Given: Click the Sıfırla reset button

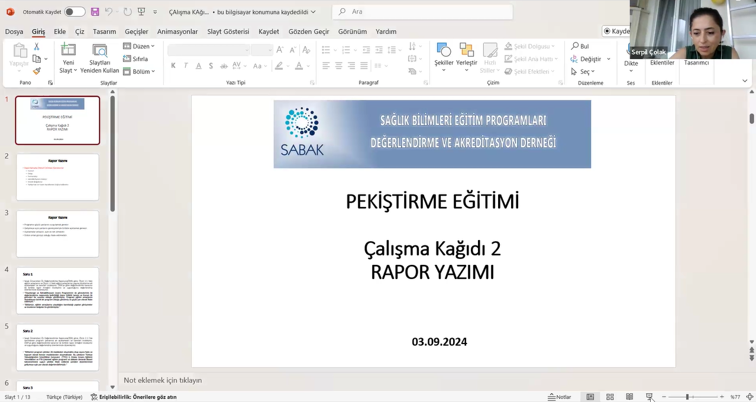Looking at the screenshot, I should pyautogui.click(x=135, y=59).
